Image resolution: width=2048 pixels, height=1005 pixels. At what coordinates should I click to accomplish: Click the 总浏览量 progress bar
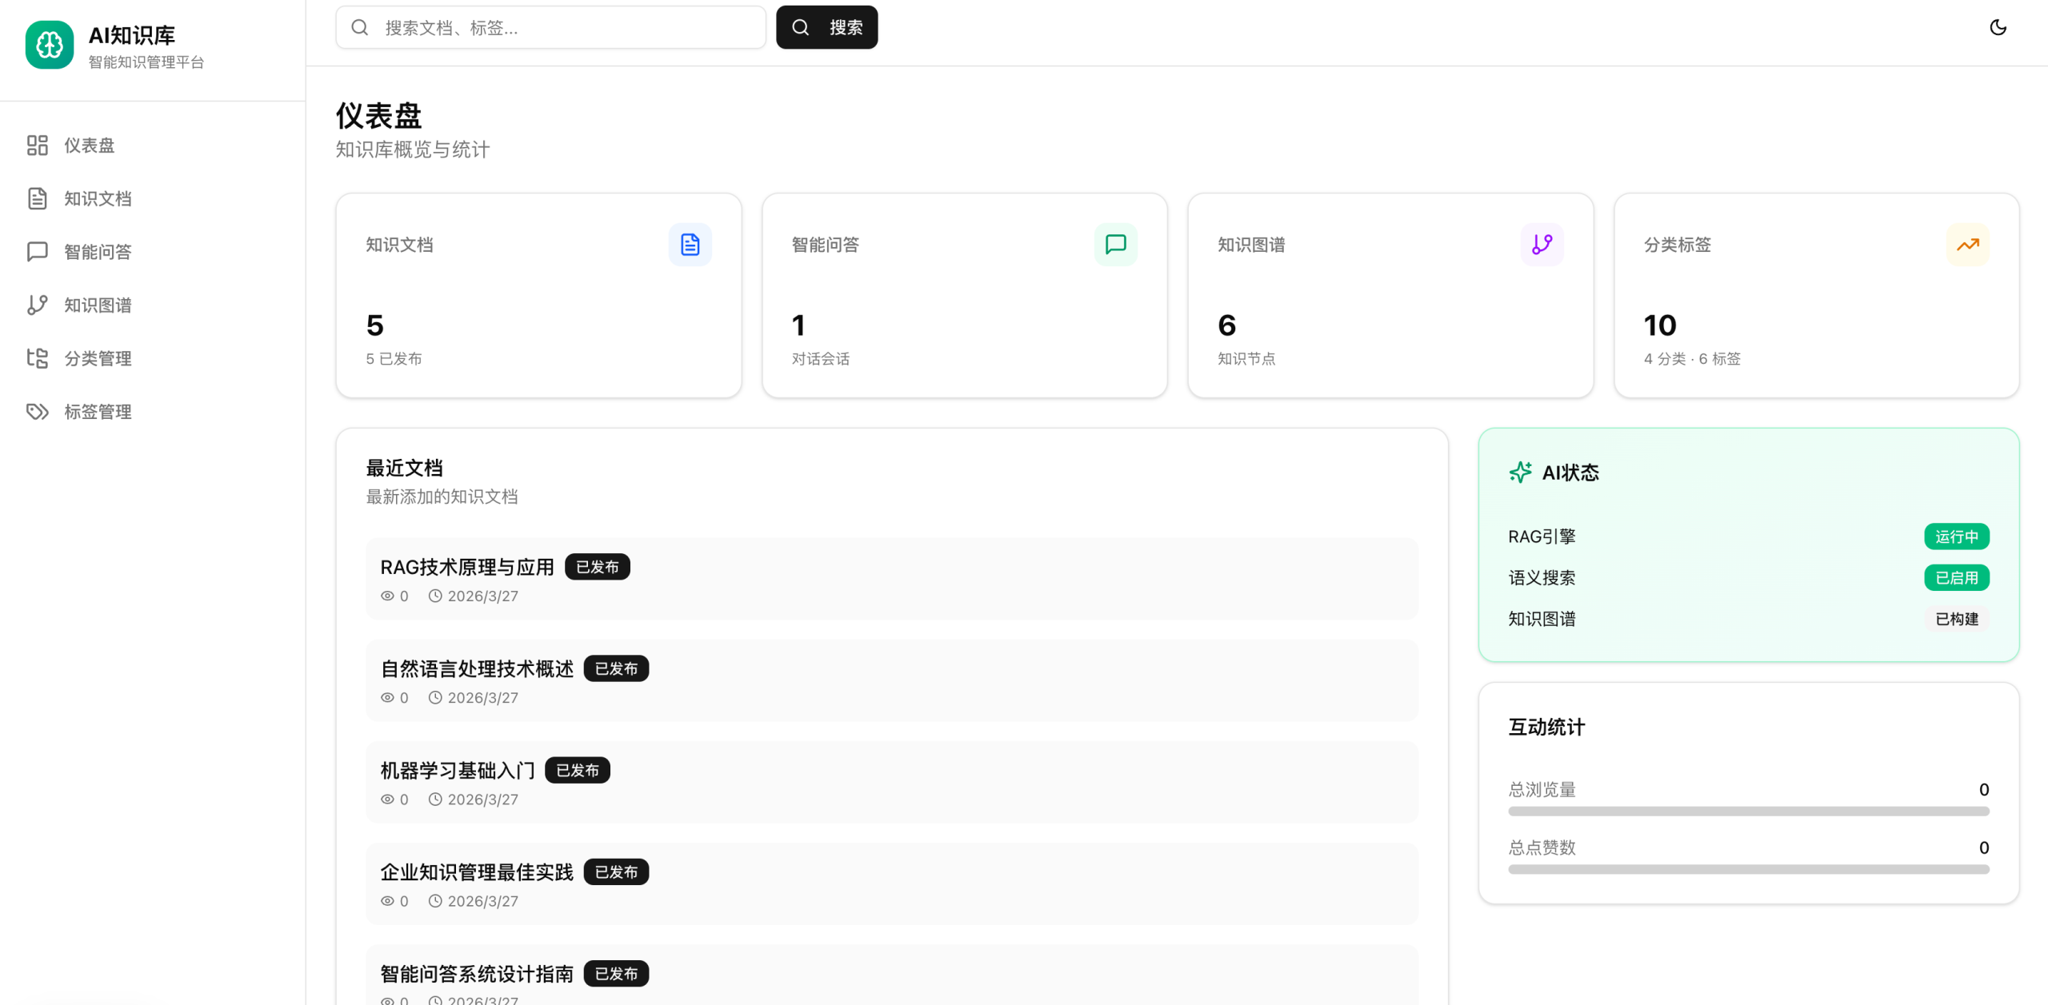(1748, 812)
